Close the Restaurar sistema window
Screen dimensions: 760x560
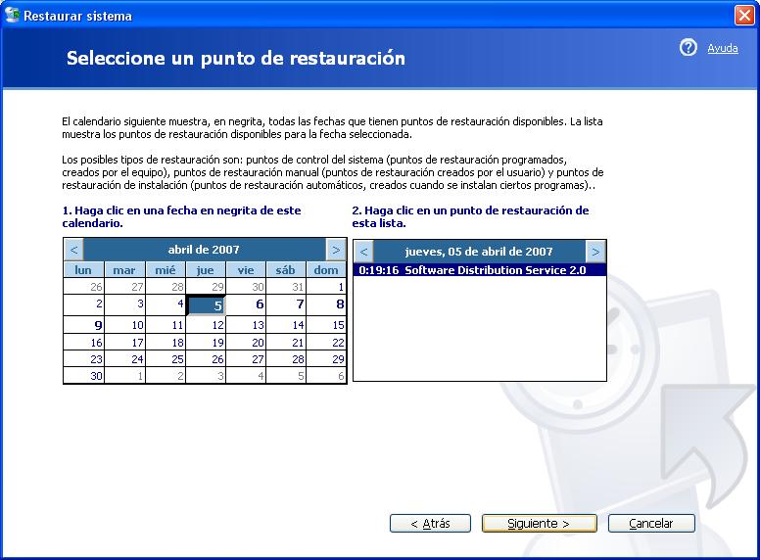click(x=743, y=16)
